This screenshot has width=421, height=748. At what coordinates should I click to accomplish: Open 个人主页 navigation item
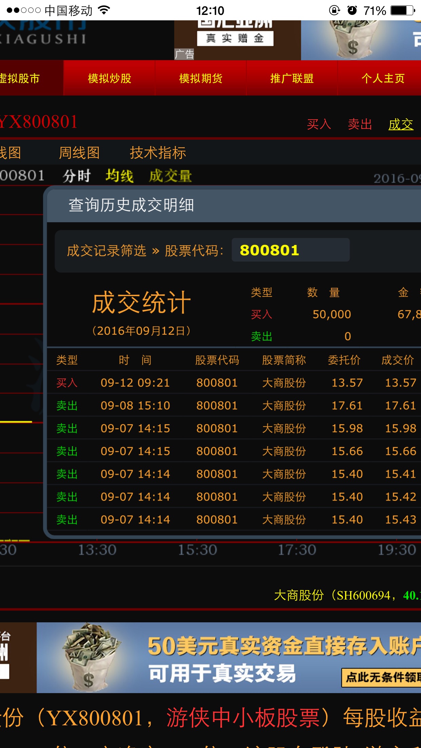pos(383,78)
